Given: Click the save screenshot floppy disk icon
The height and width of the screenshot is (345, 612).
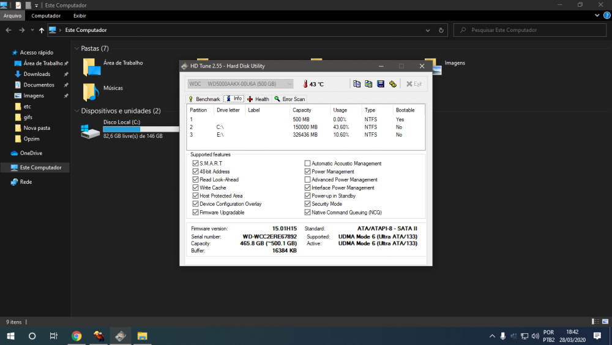Looking at the screenshot, I should click(x=380, y=84).
